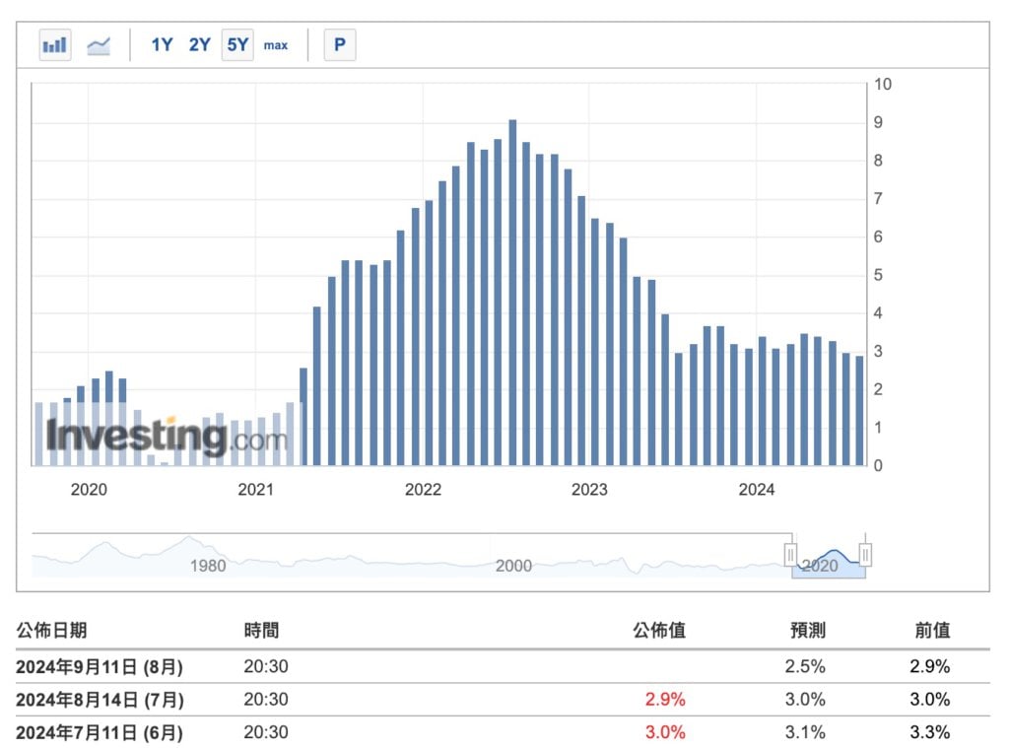The height and width of the screenshot is (748, 1009).
Task: Click the P button in toolbar
Action: (340, 44)
